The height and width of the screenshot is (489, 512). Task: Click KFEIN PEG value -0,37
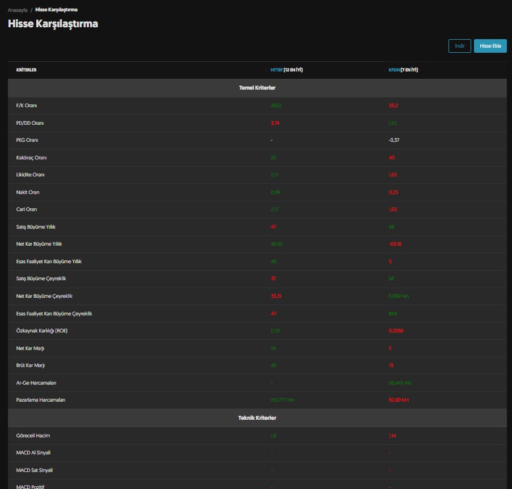pos(394,140)
